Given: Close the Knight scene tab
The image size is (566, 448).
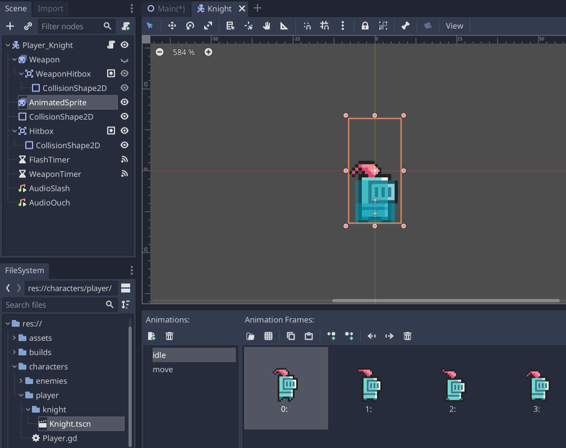Looking at the screenshot, I should pos(242,8).
